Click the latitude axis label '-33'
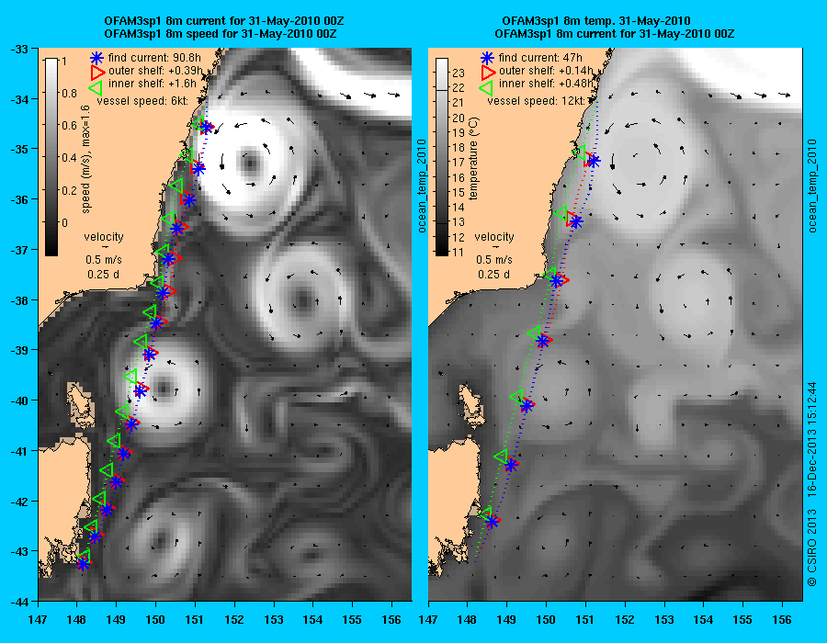 tap(18, 49)
